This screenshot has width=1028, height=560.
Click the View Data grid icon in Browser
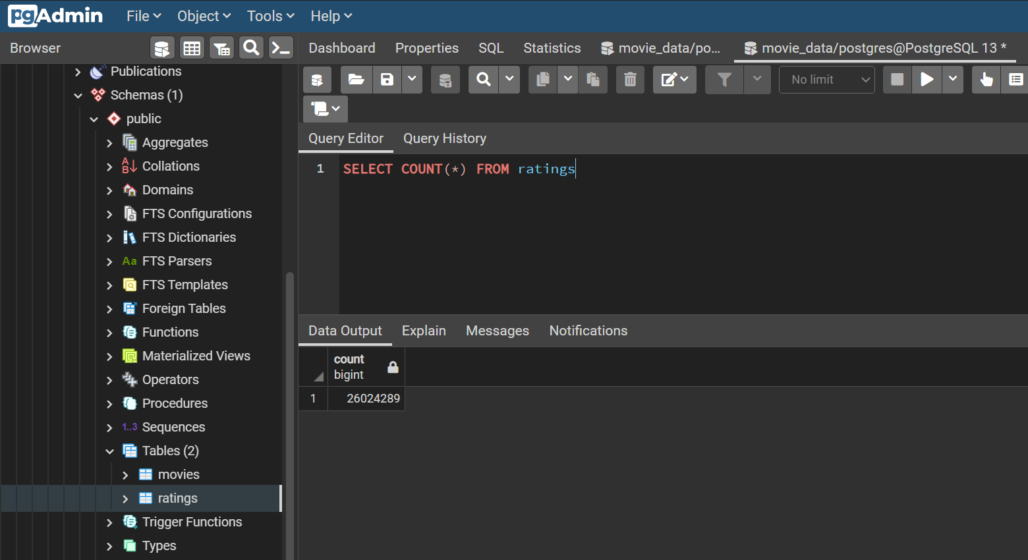point(192,48)
